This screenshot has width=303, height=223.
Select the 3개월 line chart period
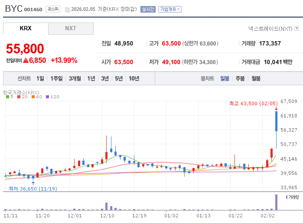(x=75, y=78)
